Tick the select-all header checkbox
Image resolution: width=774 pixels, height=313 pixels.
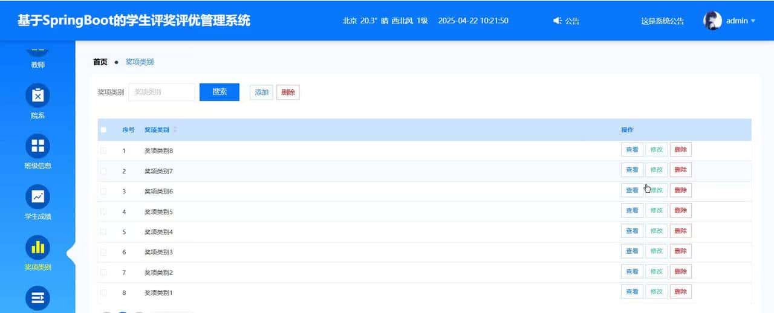pyautogui.click(x=103, y=130)
